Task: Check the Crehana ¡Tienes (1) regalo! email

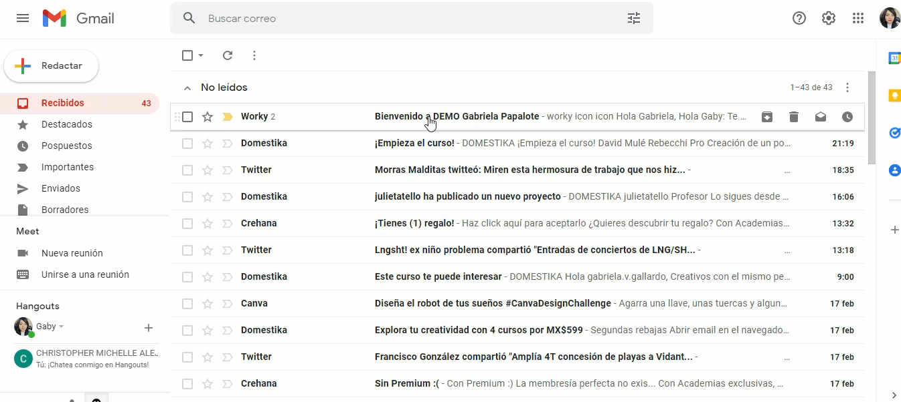Action: [x=187, y=223]
